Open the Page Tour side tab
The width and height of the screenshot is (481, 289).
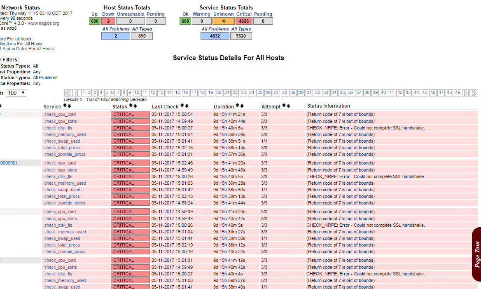coord(476,254)
